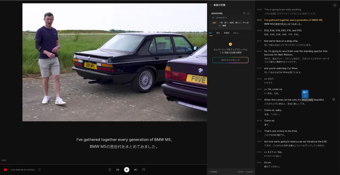
Task: Click the 00:44 timestamp in the transcript
Action: click(259, 131)
